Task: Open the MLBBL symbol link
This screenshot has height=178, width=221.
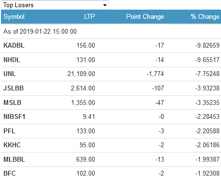Action: (14, 160)
